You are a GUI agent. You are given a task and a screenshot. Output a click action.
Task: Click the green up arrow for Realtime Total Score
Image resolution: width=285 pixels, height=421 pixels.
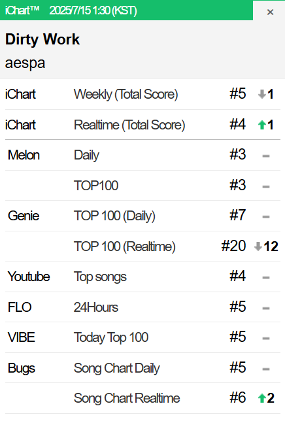click(261, 125)
